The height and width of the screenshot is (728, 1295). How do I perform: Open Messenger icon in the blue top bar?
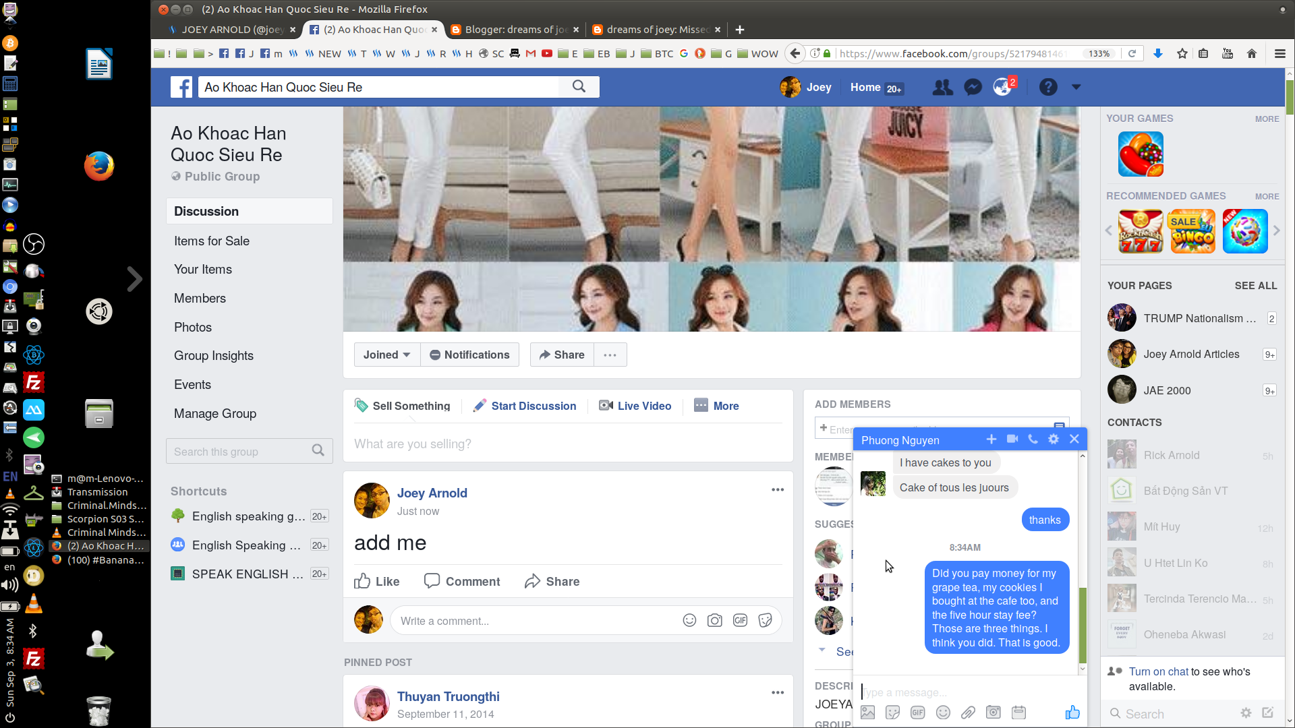[972, 87]
